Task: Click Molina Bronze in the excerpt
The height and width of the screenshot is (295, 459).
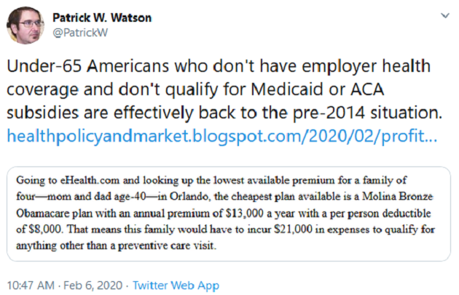Action: pyautogui.click(x=398, y=196)
